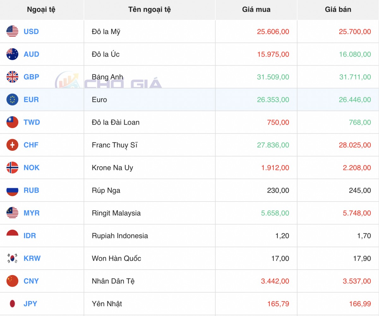Click the Norway flag beside NOK
The image size is (379, 316).
pyautogui.click(x=12, y=168)
